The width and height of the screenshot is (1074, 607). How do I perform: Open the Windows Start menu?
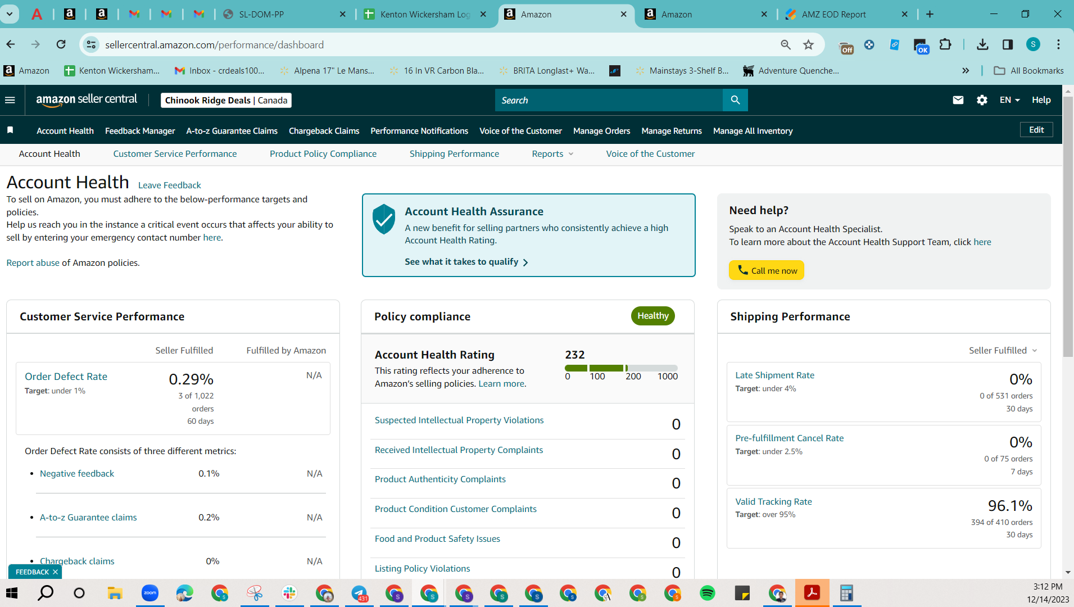(x=12, y=593)
